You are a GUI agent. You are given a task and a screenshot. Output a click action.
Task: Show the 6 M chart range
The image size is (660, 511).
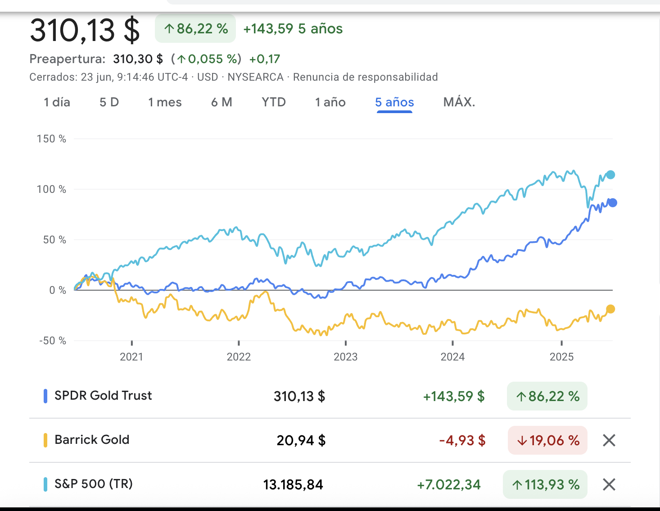(222, 102)
